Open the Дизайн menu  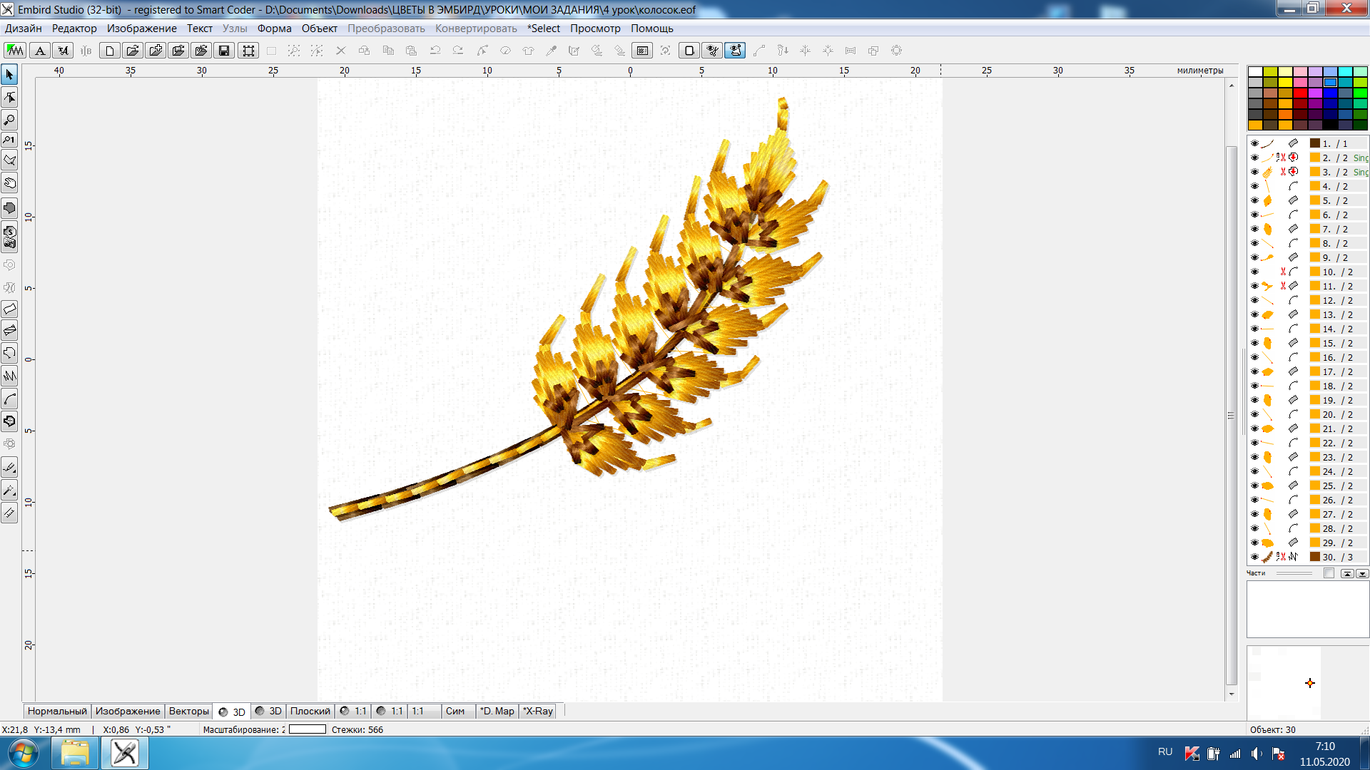pos(23,29)
